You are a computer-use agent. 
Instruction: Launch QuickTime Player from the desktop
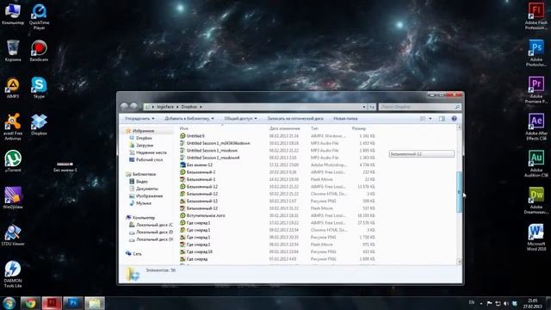[x=39, y=17]
